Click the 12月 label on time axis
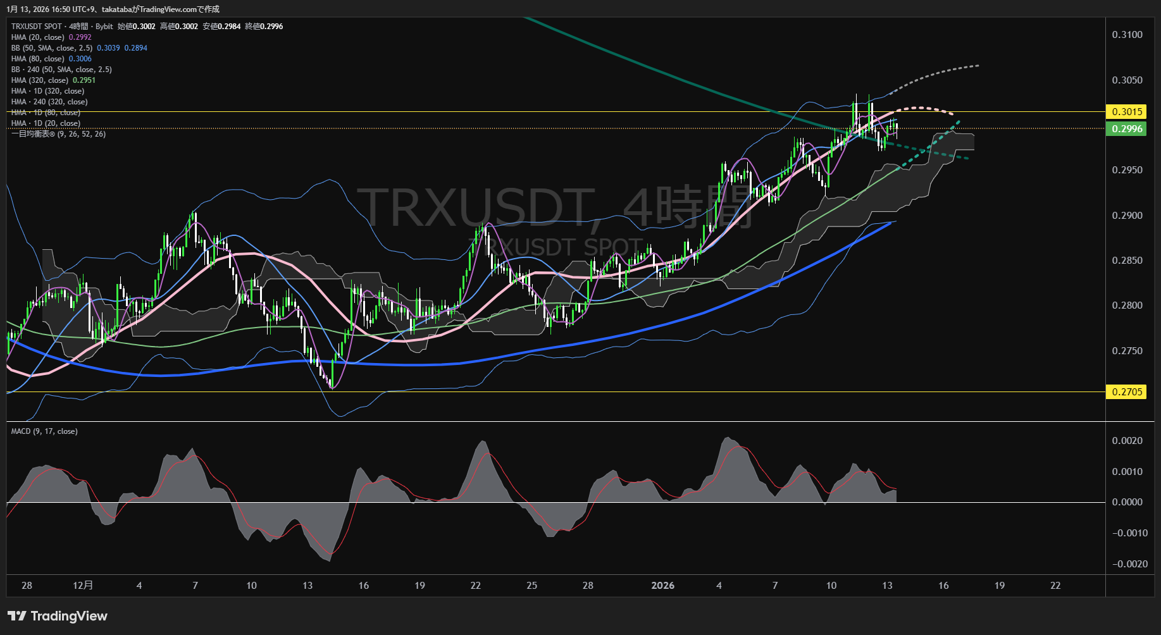 point(83,586)
